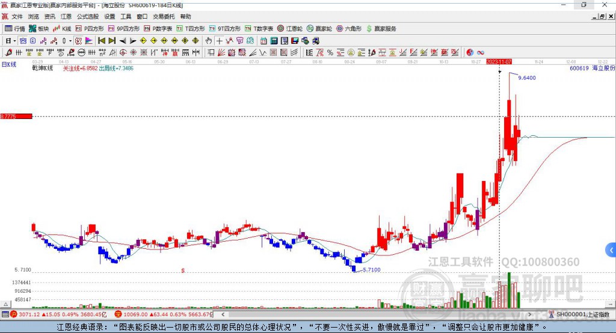616x333 pixels.
Task: Expand the blue side panel chevron
Action: tap(611, 250)
